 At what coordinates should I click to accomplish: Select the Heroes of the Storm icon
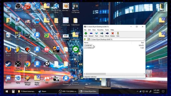coord(56,8)
